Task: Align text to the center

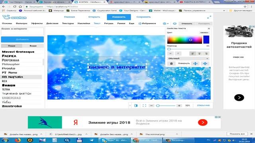Action: [199, 54]
